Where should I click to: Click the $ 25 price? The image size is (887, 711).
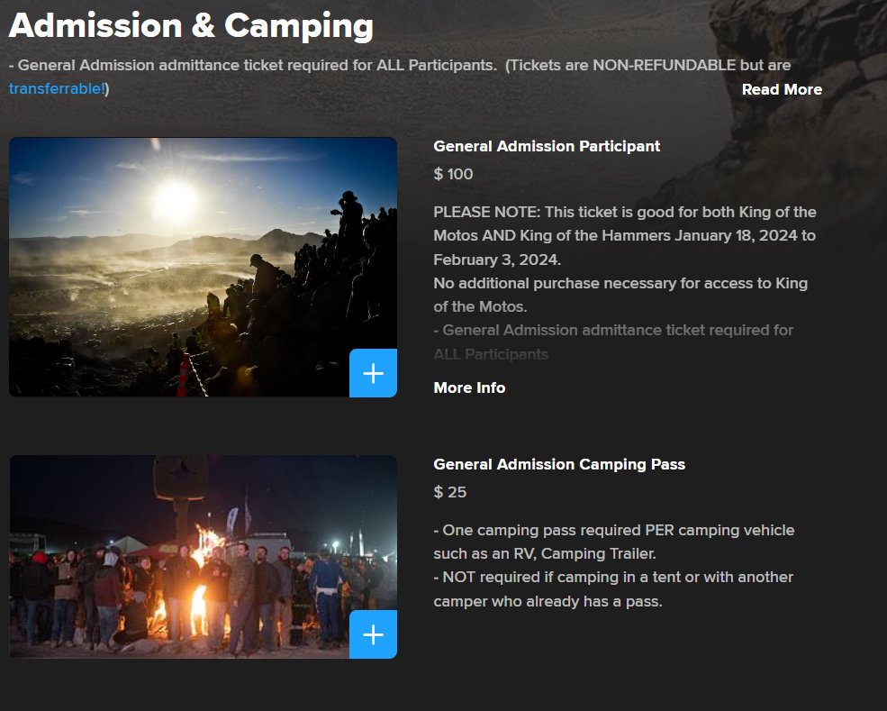pyautogui.click(x=449, y=492)
